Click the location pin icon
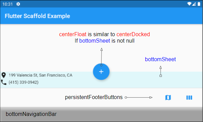Viewport: 203px width, 122px height. point(3,75)
